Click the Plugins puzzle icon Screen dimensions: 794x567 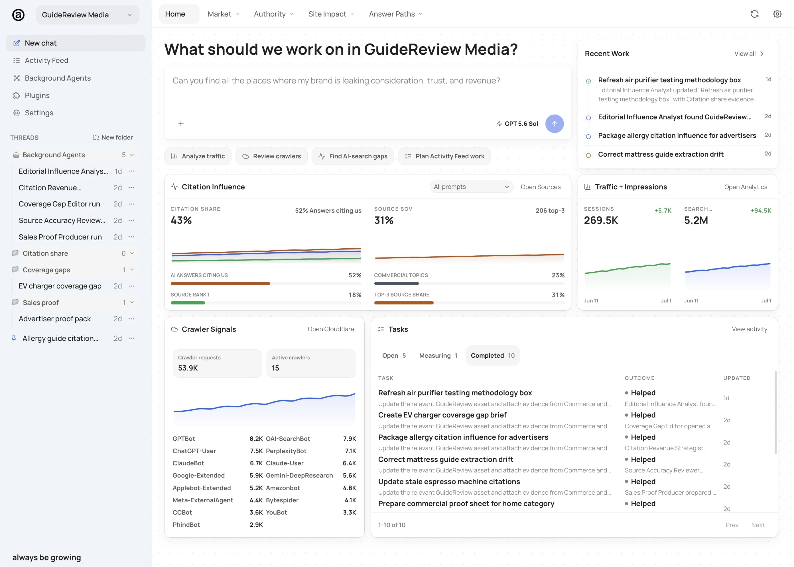[17, 95]
